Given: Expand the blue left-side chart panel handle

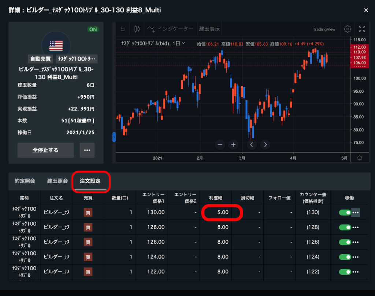Looking at the screenshot, I should coord(114,137).
